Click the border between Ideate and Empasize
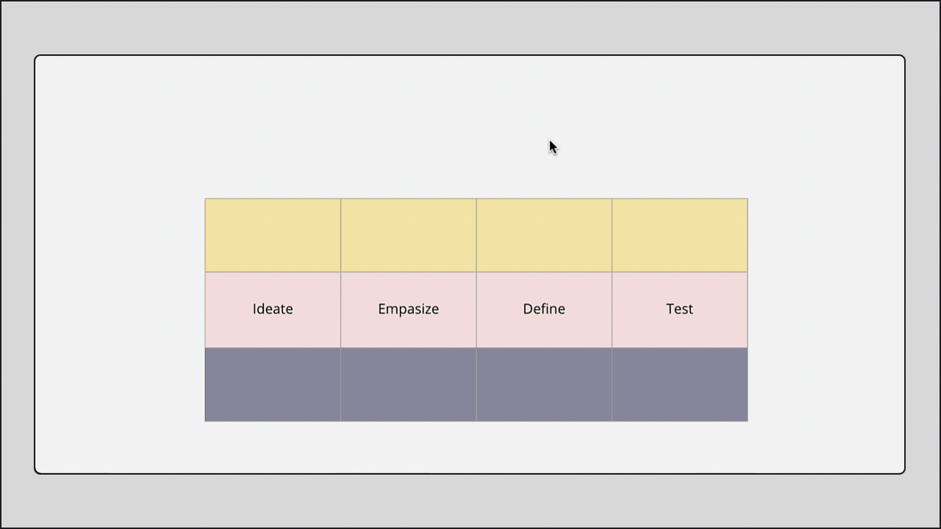This screenshot has height=529, width=941. pyautogui.click(x=340, y=309)
